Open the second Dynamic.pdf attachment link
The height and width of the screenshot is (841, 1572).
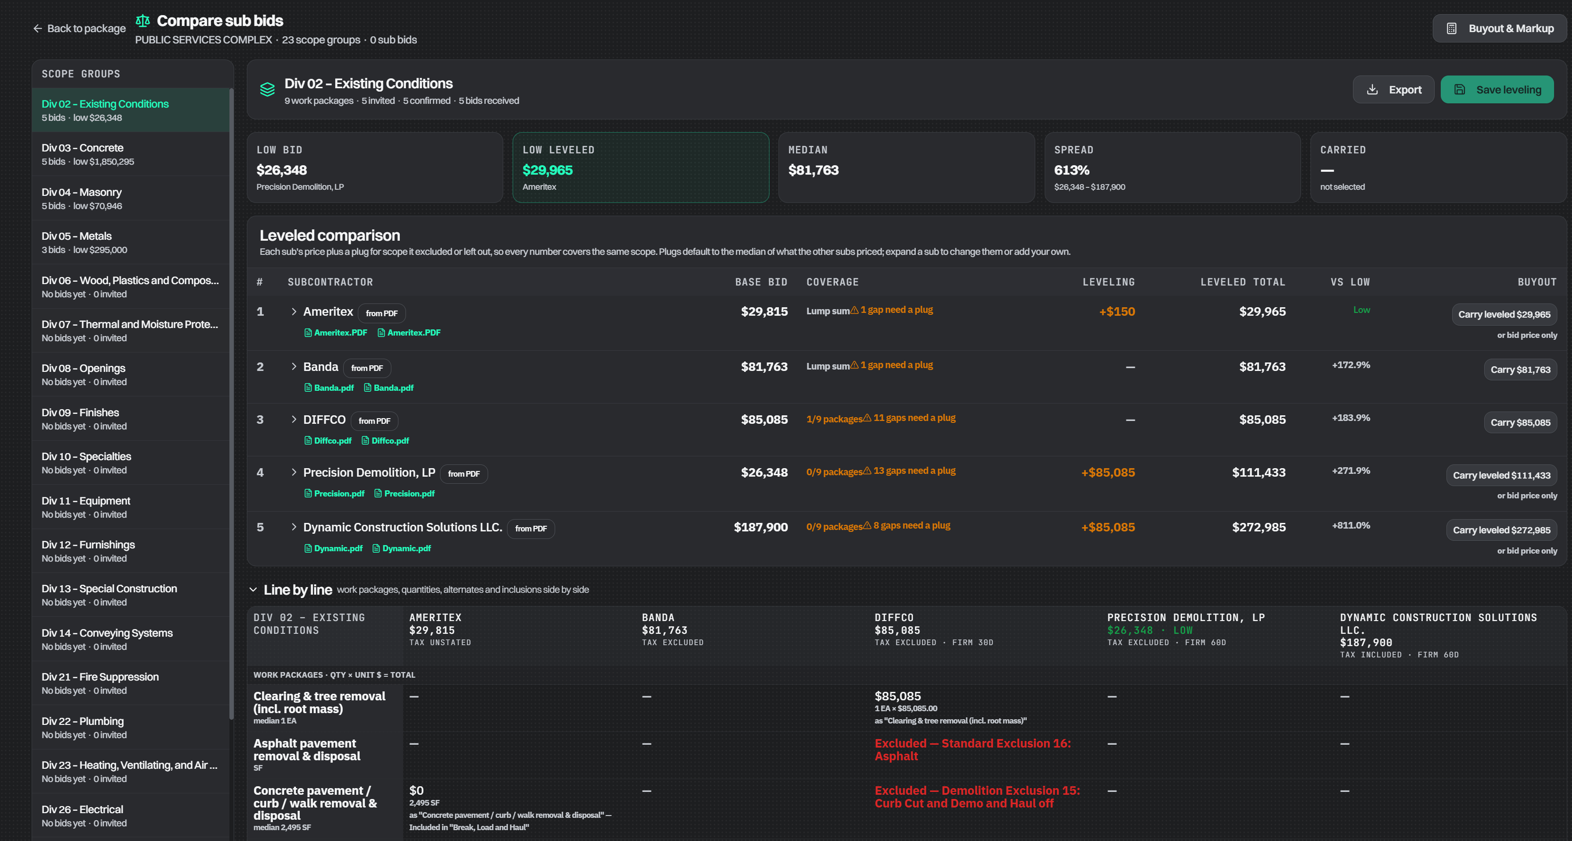click(402, 549)
